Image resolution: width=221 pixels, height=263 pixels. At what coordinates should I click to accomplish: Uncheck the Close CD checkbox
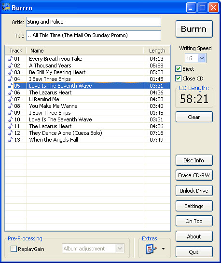point(178,79)
